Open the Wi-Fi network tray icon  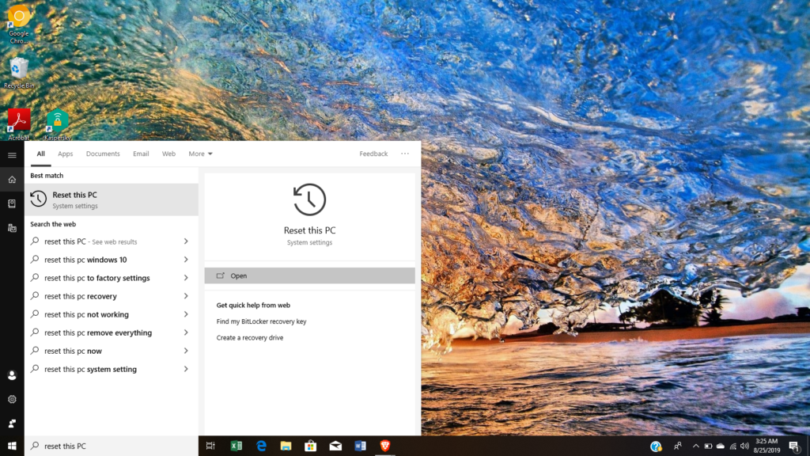[733, 446]
